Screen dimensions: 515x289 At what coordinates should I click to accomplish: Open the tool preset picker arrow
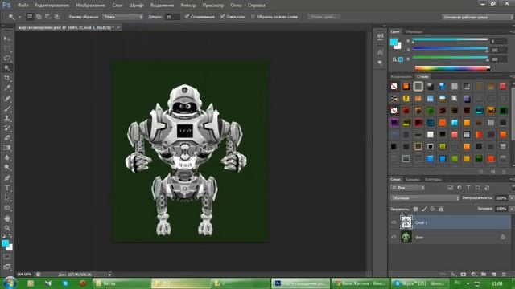tap(19, 17)
